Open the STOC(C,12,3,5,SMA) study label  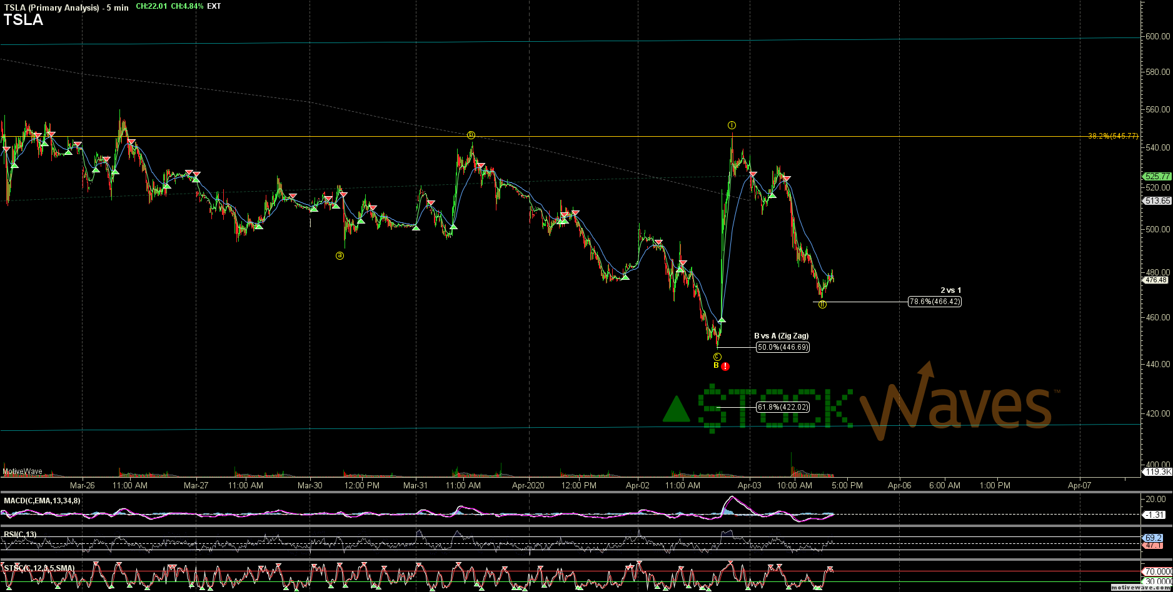point(40,568)
